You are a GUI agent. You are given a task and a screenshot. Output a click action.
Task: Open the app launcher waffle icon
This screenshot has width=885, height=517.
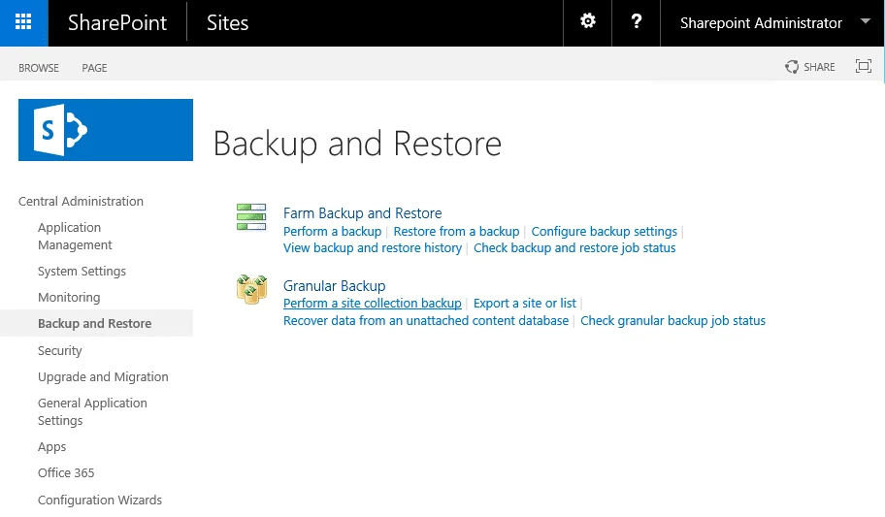point(23,22)
